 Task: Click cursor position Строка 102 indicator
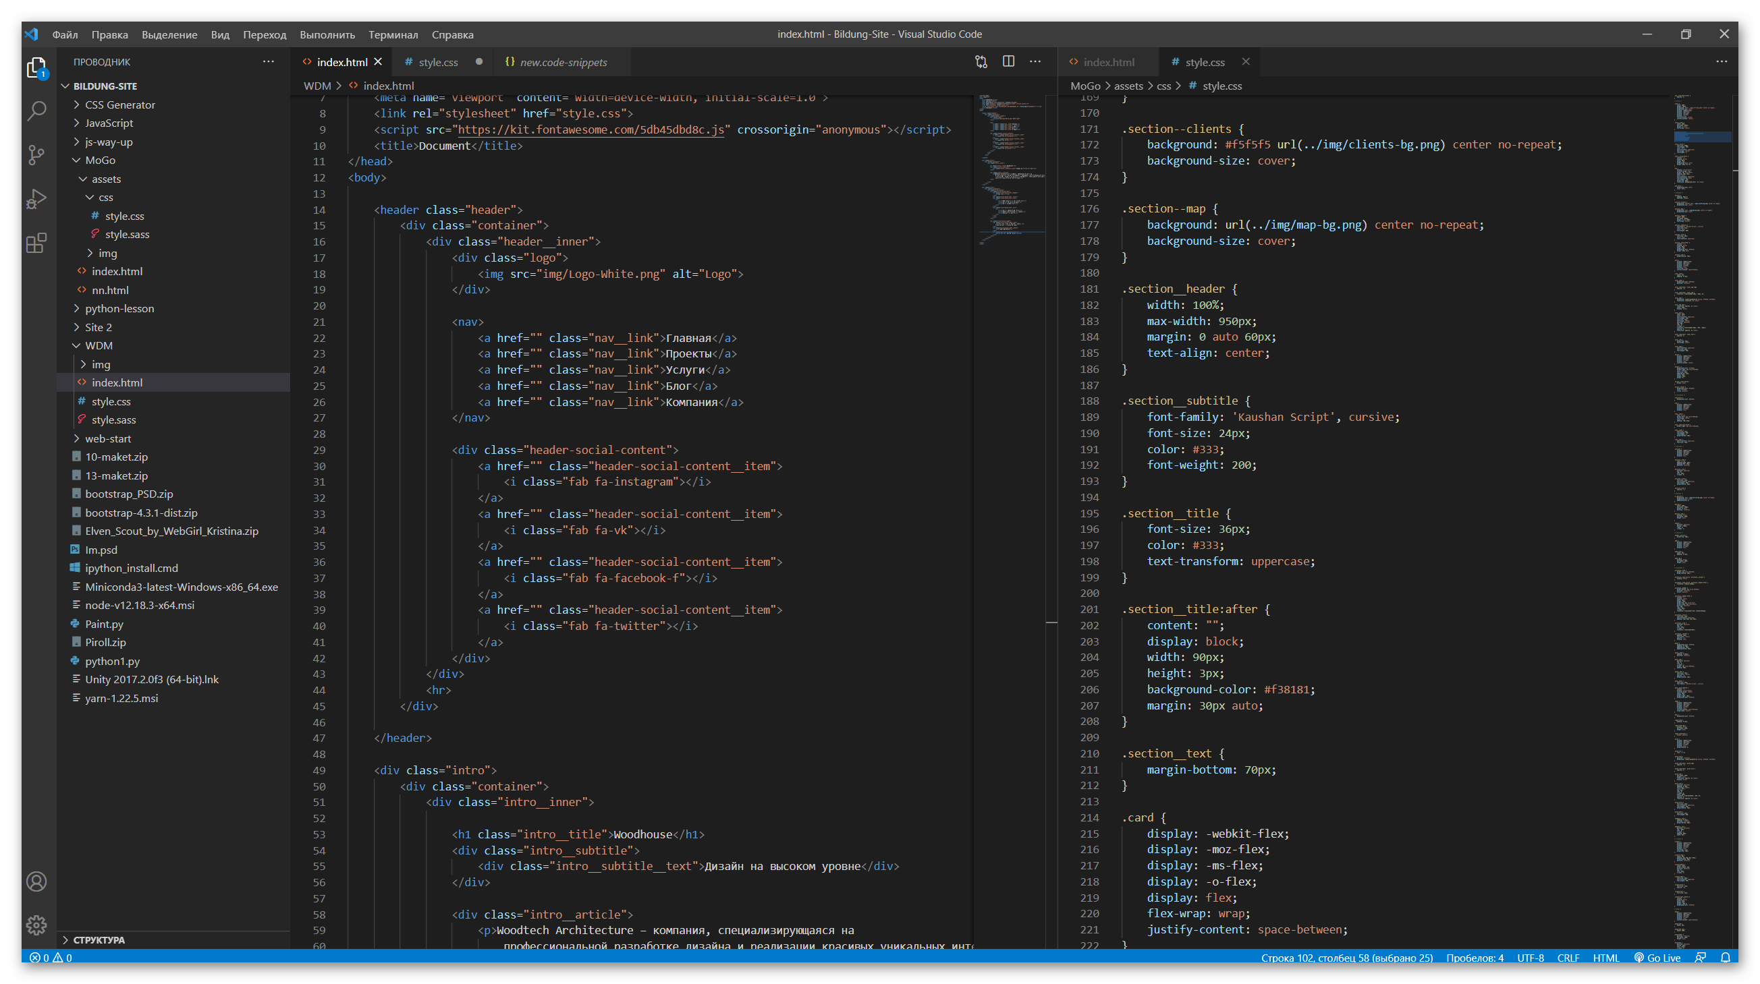(x=1346, y=958)
